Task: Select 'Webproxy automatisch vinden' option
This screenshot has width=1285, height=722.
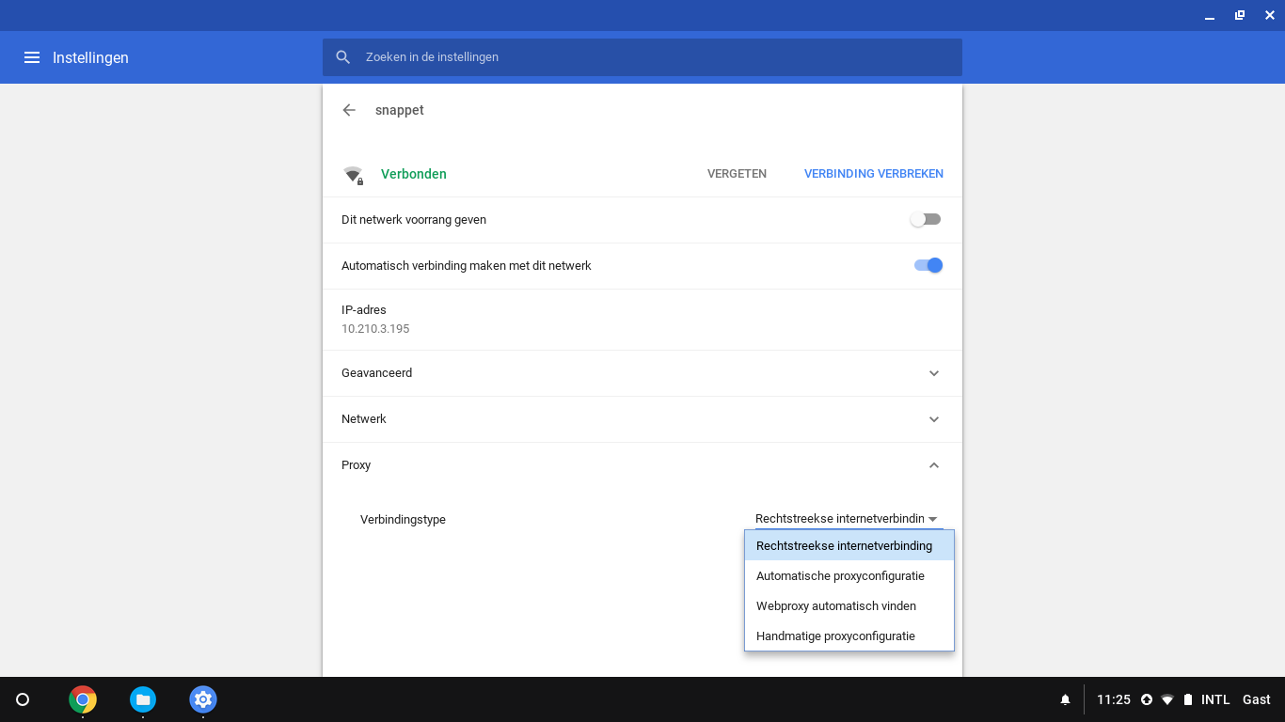Action: tap(835, 605)
